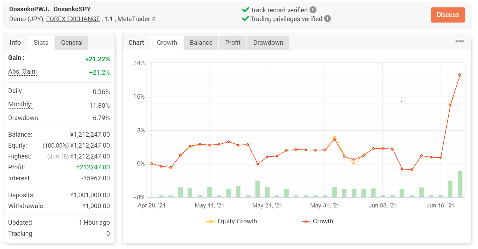478x249 pixels.
Task: Click the green Track record verified checkmark
Action: click(246, 10)
